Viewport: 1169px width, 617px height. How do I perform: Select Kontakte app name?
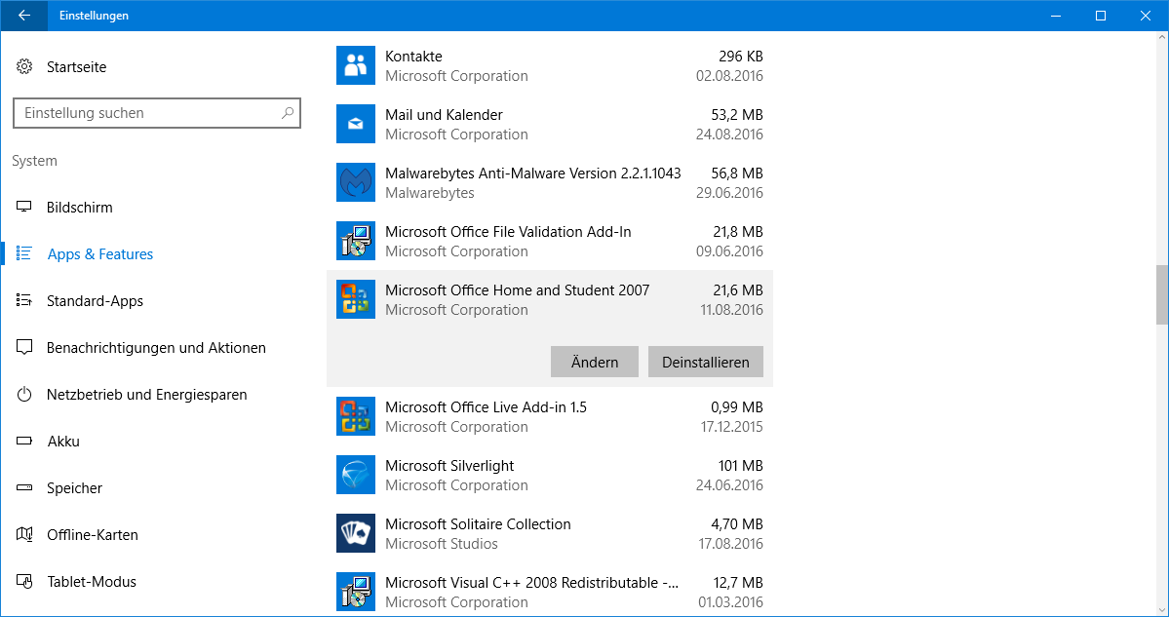coord(413,57)
